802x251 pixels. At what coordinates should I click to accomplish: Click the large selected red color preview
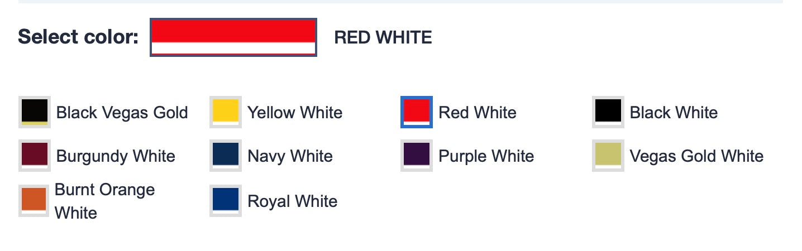(233, 37)
